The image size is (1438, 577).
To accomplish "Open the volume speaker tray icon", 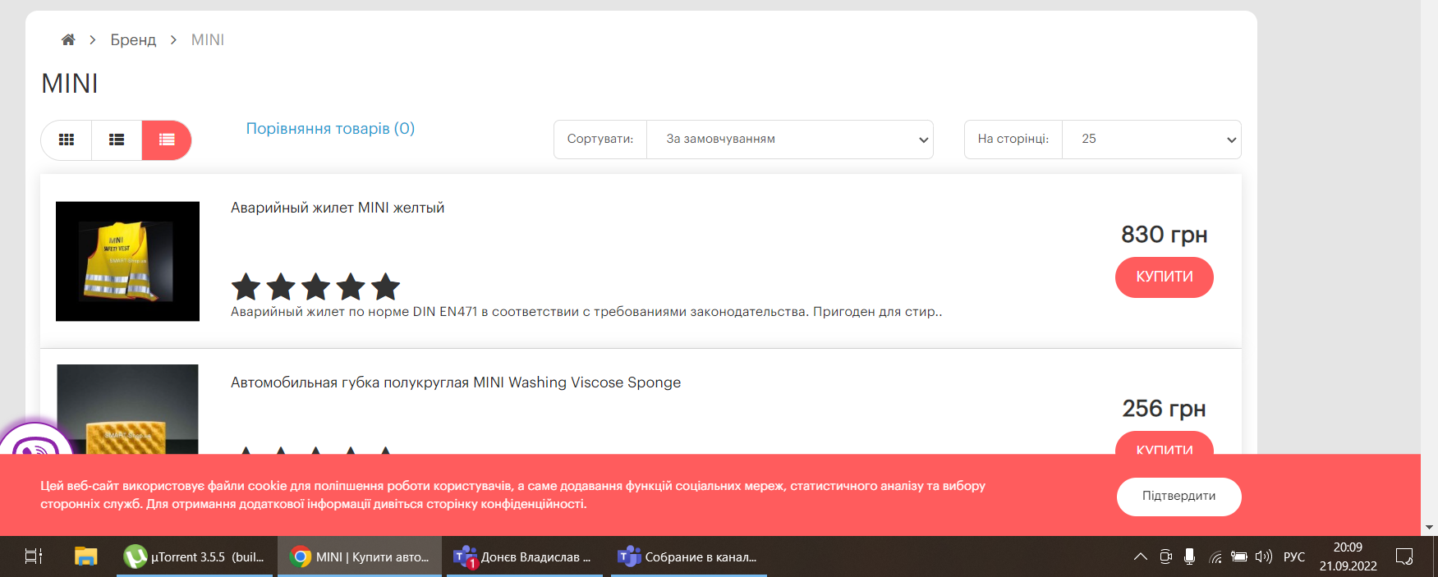I will tap(1264, 556).
